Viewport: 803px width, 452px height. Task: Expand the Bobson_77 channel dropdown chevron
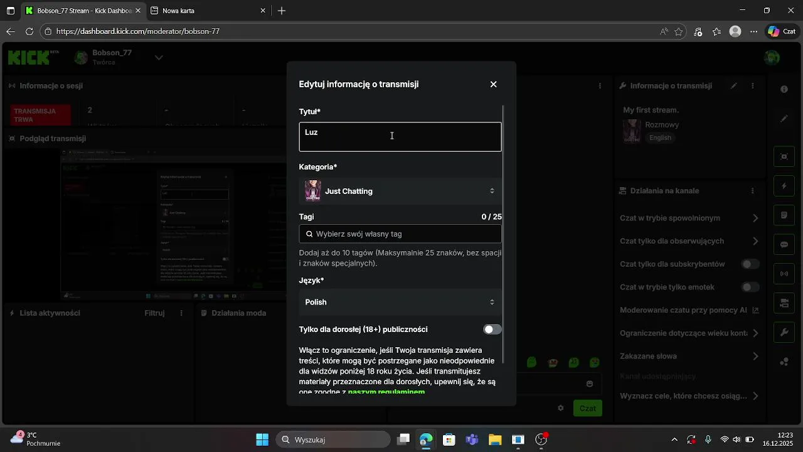[x=159, y=58]
